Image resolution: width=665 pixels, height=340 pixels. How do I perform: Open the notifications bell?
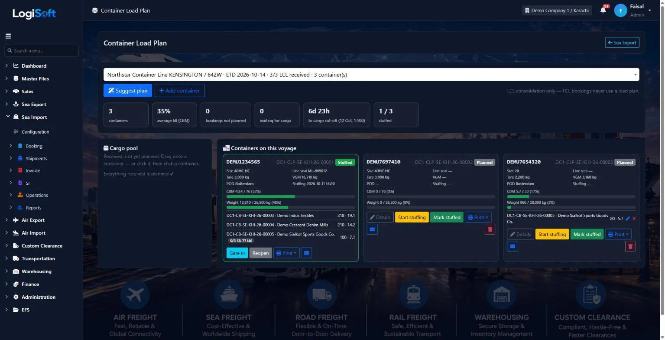(603, 10)
